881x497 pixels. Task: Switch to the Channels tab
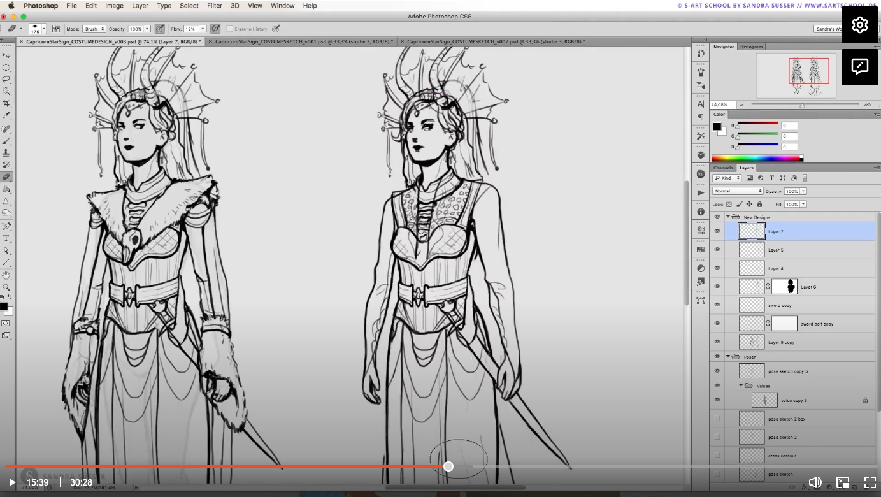coord(723,168)
